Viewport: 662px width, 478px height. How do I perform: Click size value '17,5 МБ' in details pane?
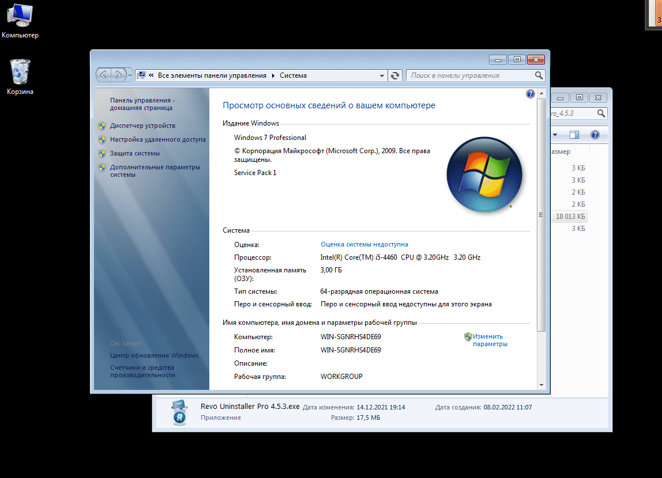click(x=368, y=418)
